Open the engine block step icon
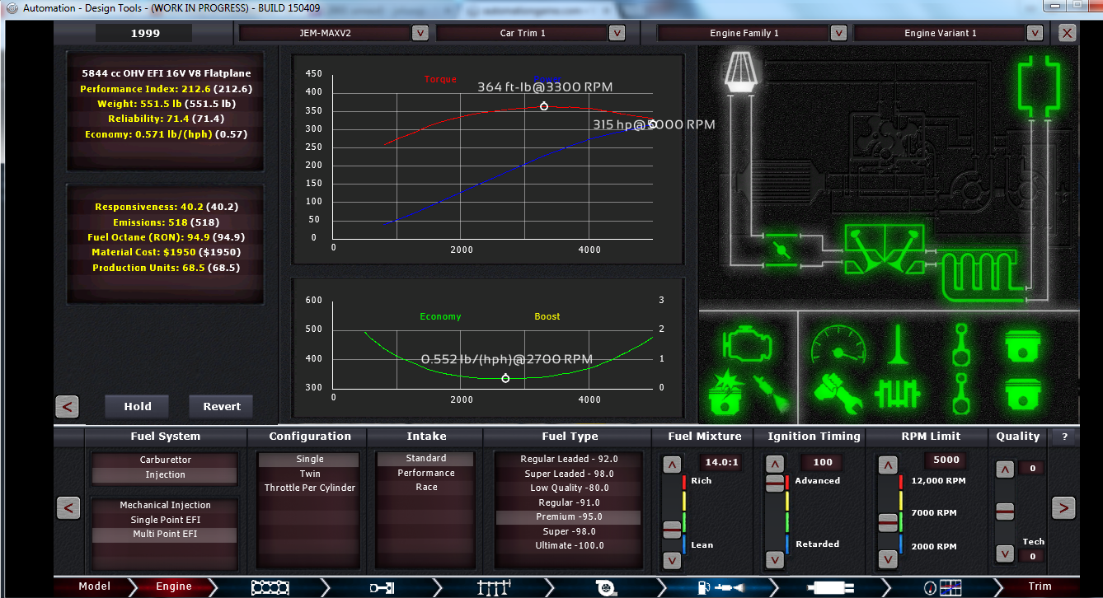Viewport: 1103px width, 598px height. 270,587
